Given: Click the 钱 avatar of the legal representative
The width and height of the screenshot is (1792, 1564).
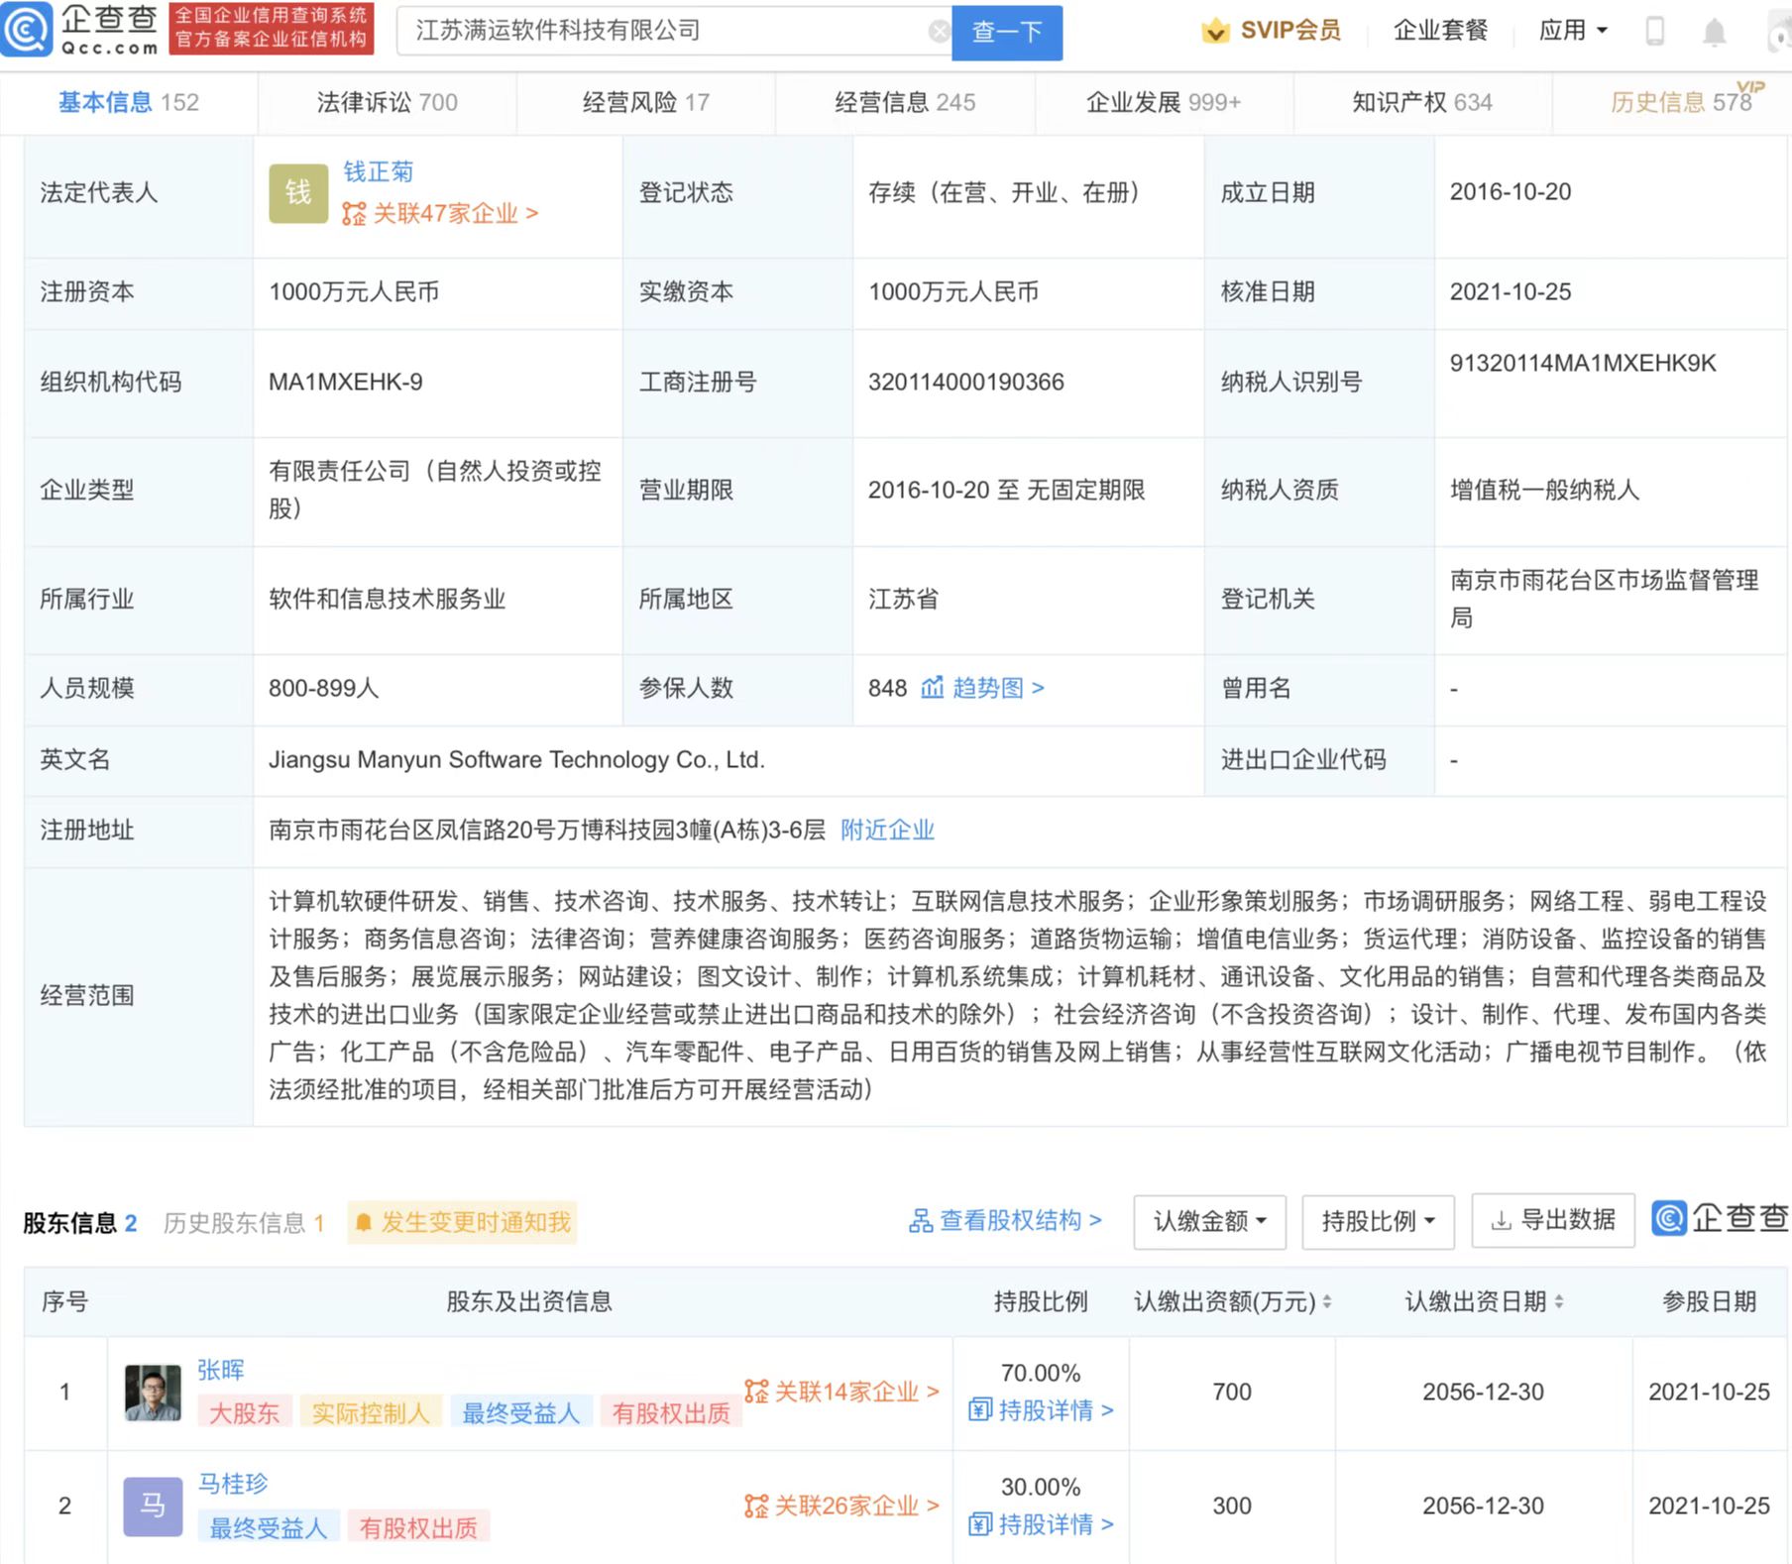Looking at the screenshot, I should click(x=298, y=193).
